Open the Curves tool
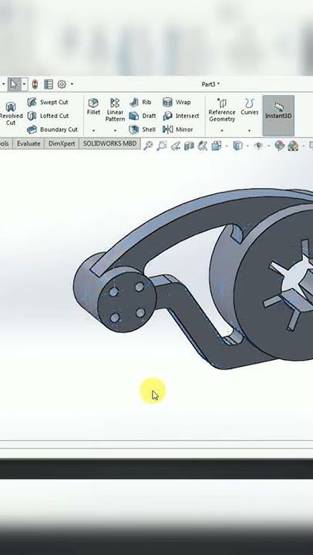This screenshot has height=555, width=313. tap(250, 107)
